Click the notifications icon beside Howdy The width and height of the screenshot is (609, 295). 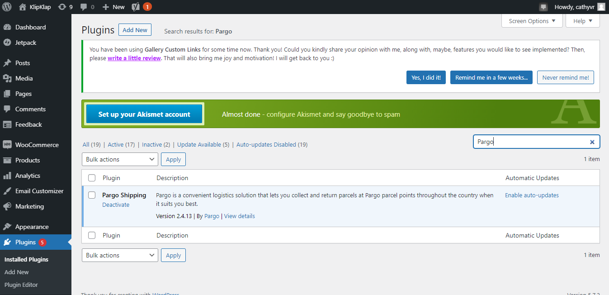pyautogui.click(x=543, y=7)
